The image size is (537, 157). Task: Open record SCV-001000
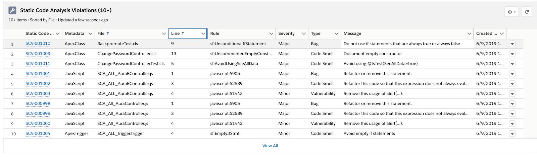click(x=38, y=124)
